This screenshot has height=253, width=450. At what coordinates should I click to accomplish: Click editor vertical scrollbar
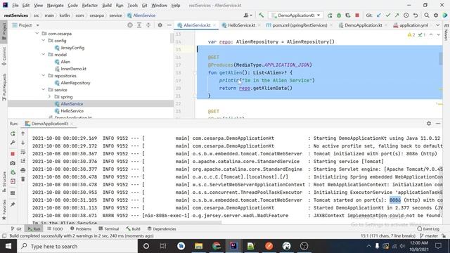point(441,59)
